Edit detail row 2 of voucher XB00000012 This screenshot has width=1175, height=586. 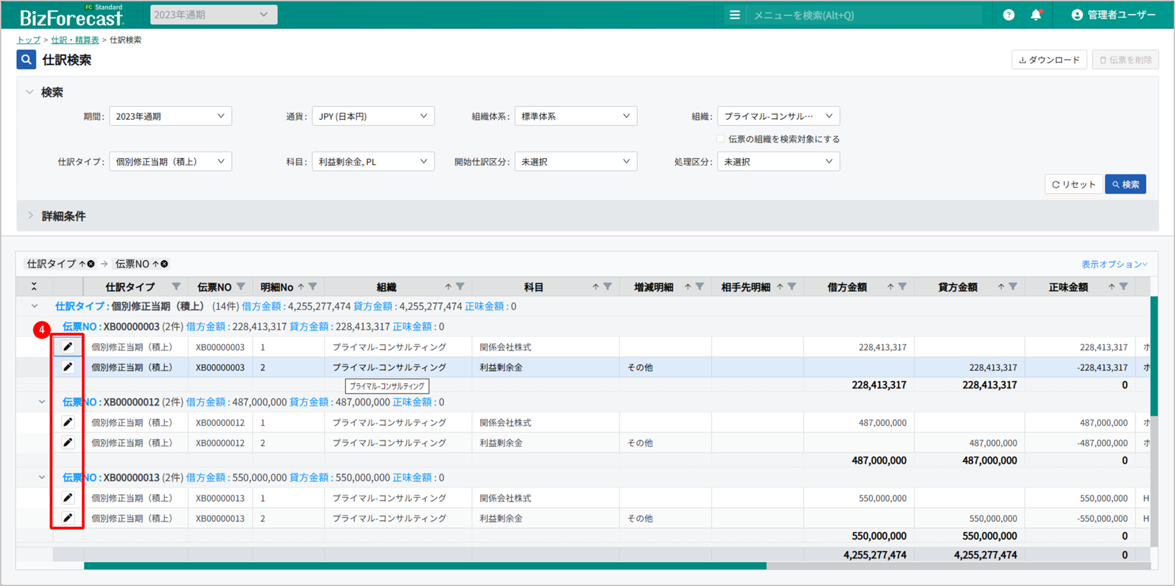click(x=68, y=443)
